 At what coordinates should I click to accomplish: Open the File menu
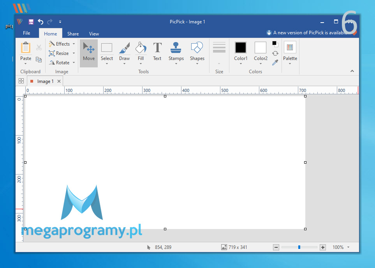click(26, 33)
